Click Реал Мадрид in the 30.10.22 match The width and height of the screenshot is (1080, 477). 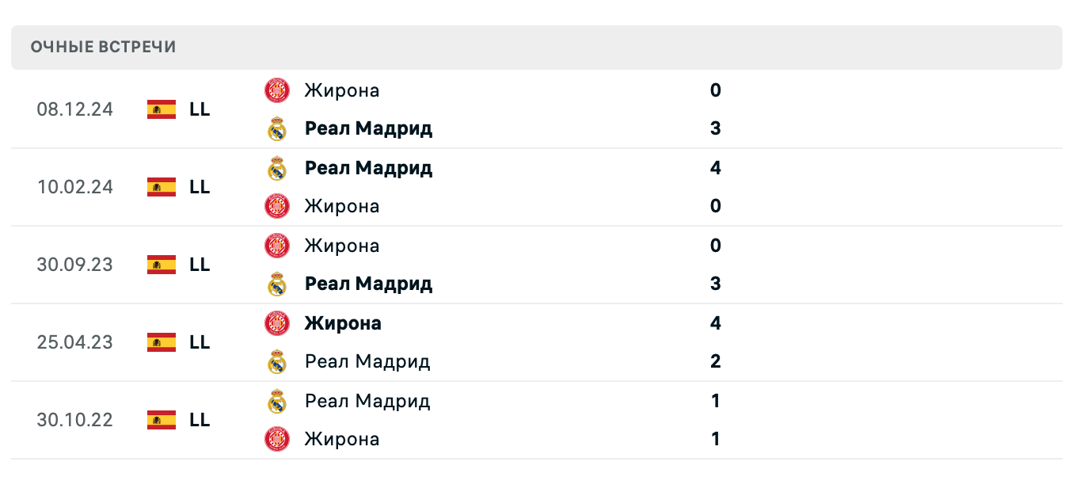point(367,401)
